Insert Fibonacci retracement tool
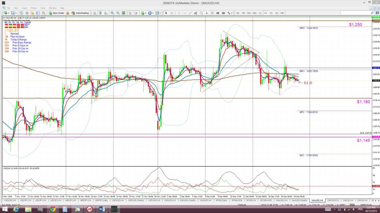 point(201,13)
